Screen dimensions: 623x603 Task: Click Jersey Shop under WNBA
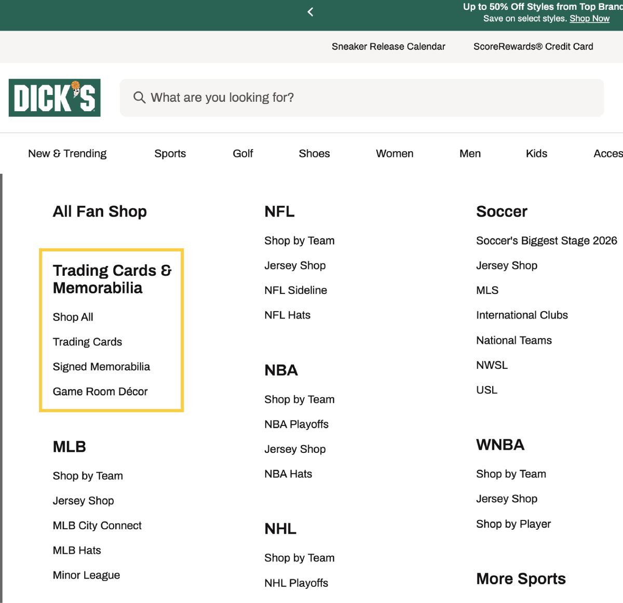[x=507, y=499]
